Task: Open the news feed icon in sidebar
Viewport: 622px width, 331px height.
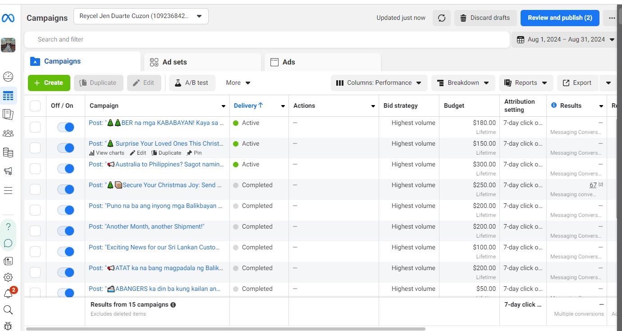Action: 8,261
